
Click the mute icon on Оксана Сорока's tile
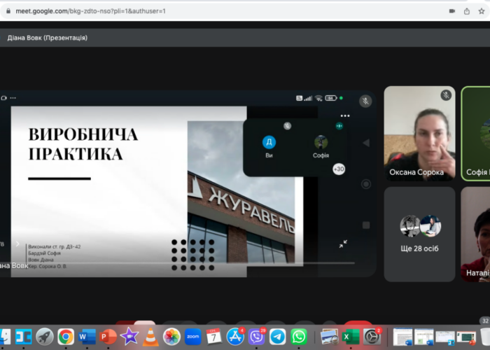(446, 95)
